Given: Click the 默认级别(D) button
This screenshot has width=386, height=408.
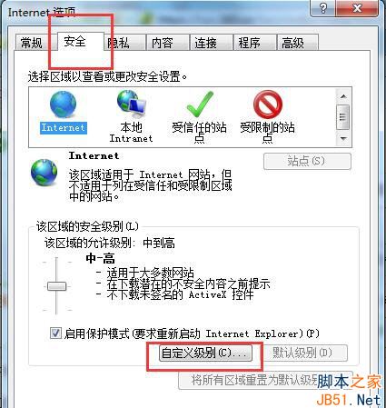Looking at the screenshot, I should pyautogui.click(x=302, y=353).
